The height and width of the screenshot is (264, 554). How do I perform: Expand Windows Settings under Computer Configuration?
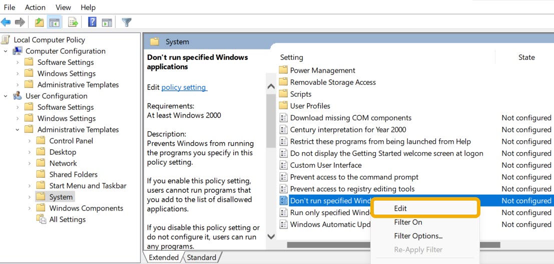[x=18, y=74]
